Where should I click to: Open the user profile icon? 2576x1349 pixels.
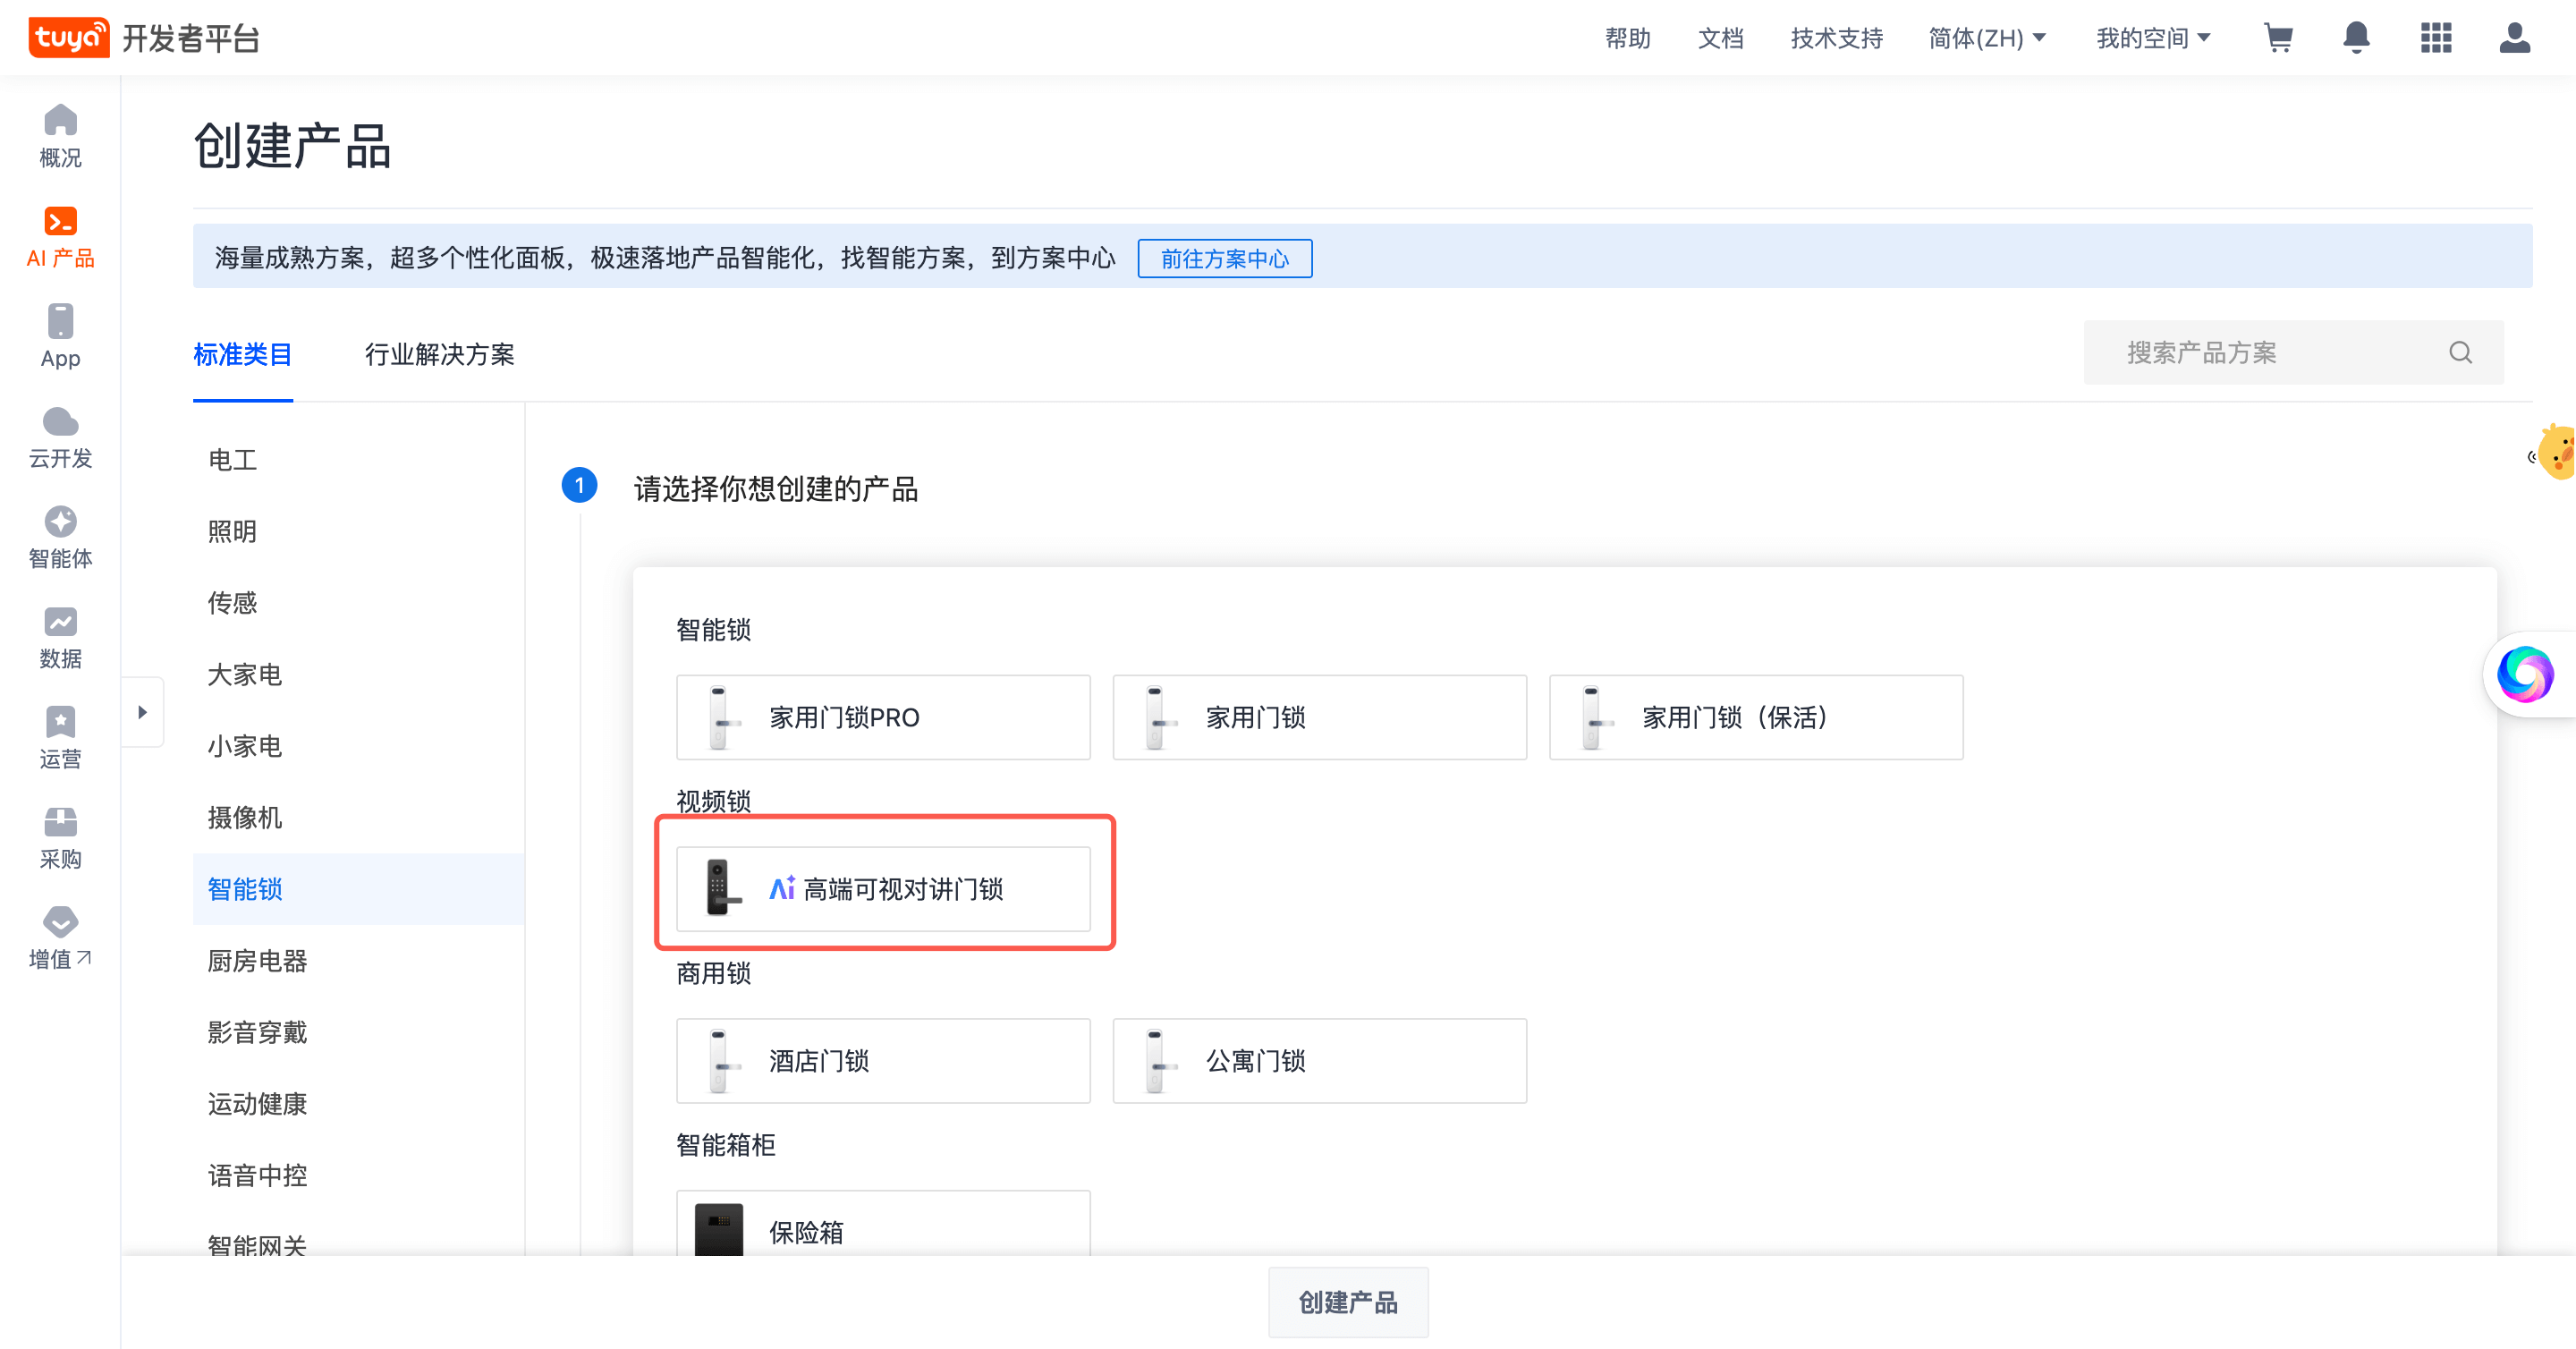pos(2514,38)
